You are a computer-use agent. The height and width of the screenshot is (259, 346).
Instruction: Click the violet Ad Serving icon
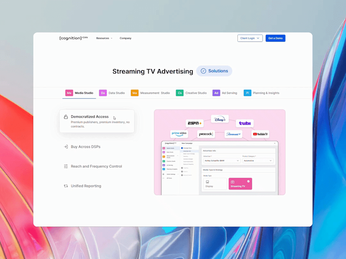point(216,93)
